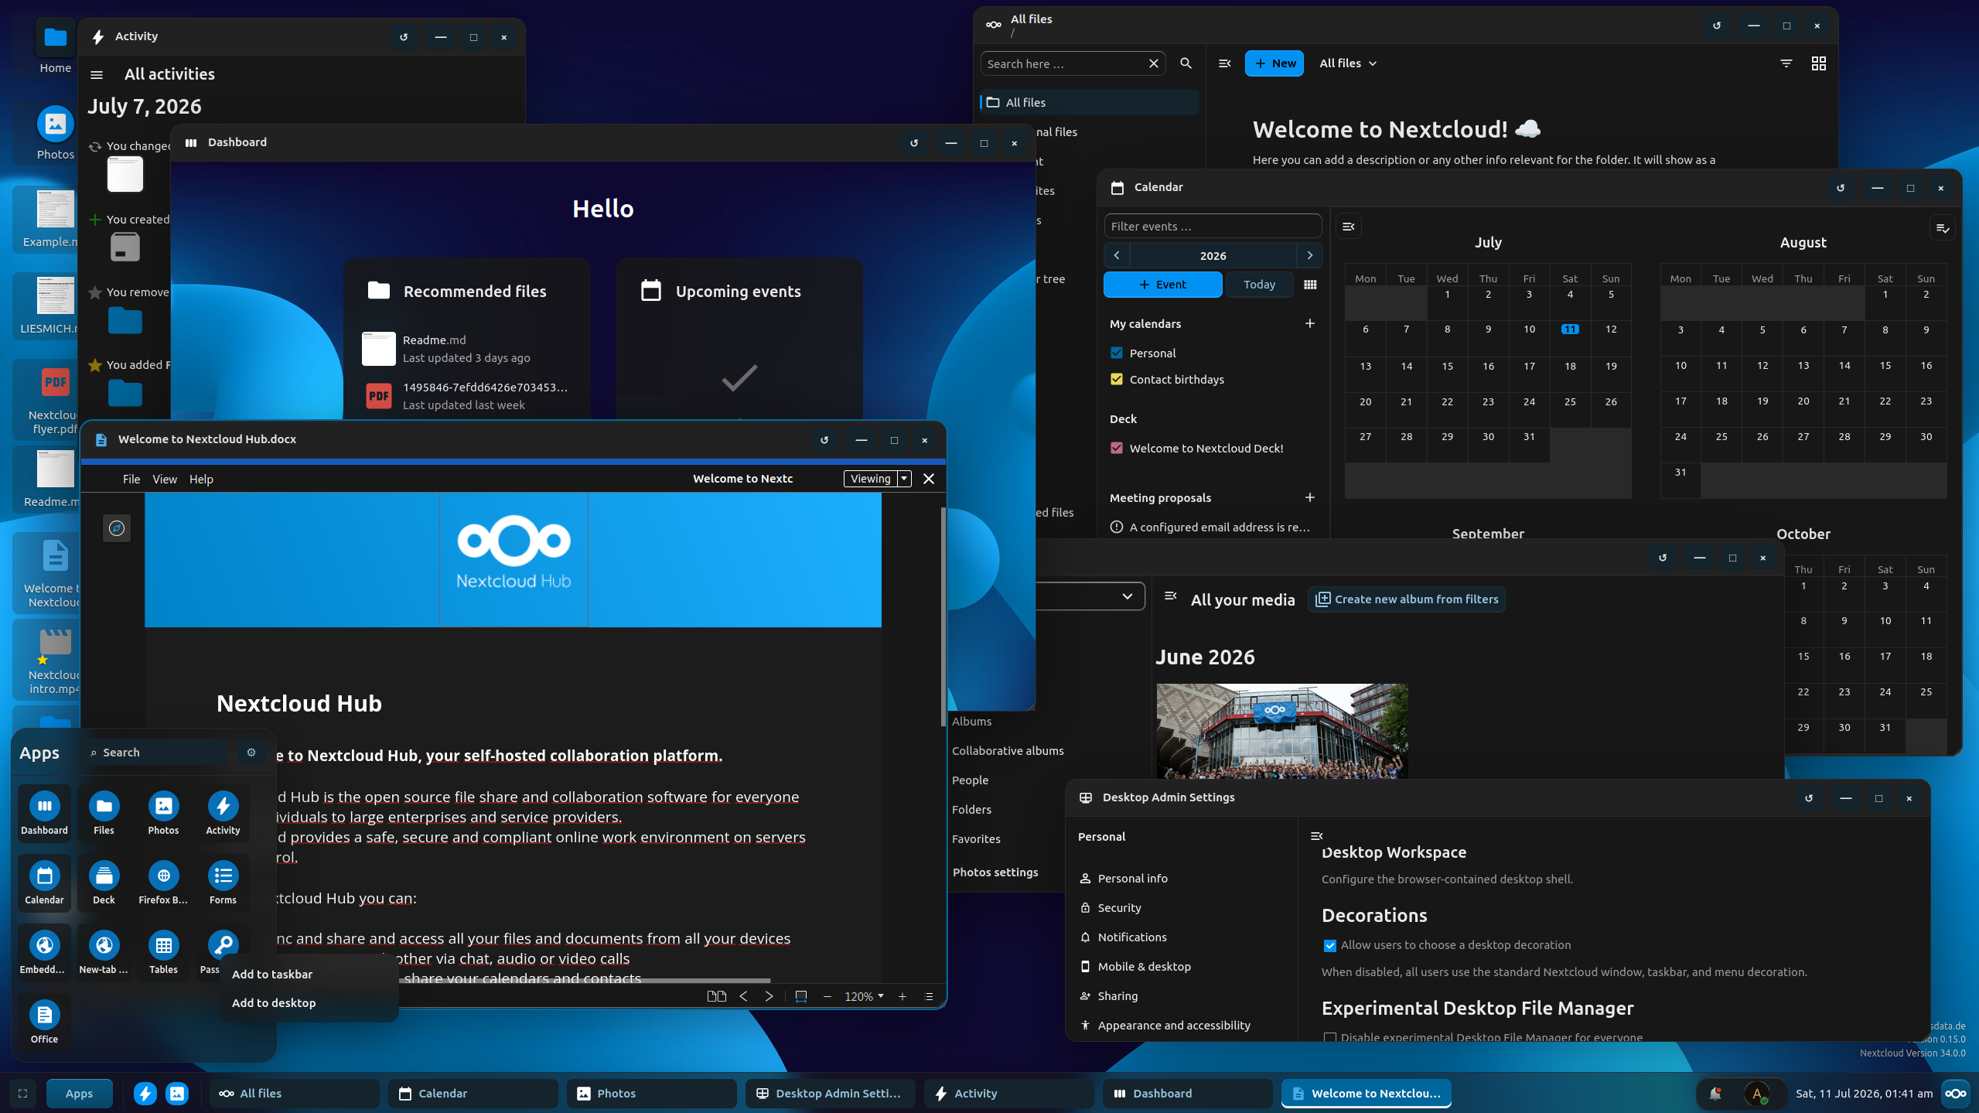
Task: Open the Help menu in document viewer
Action: coord(201,480)
